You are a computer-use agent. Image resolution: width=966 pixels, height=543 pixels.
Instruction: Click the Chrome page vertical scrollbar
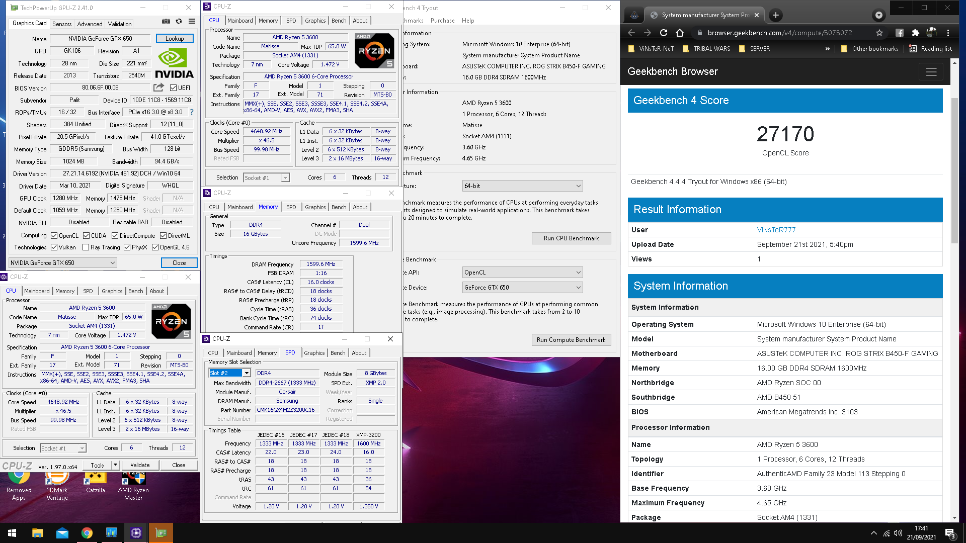coord(954,171)
